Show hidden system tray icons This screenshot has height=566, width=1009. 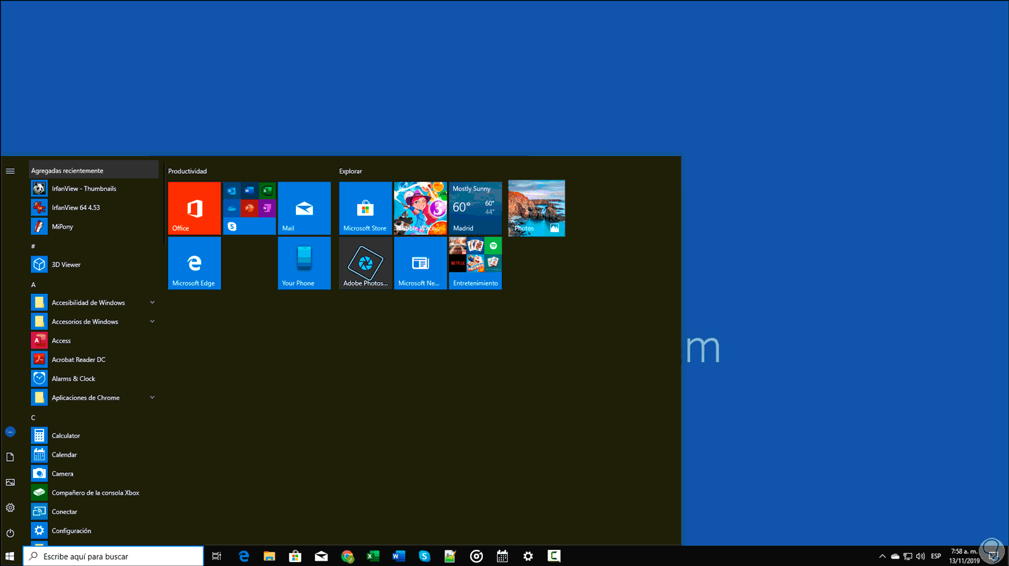click(x=883, y=556)
